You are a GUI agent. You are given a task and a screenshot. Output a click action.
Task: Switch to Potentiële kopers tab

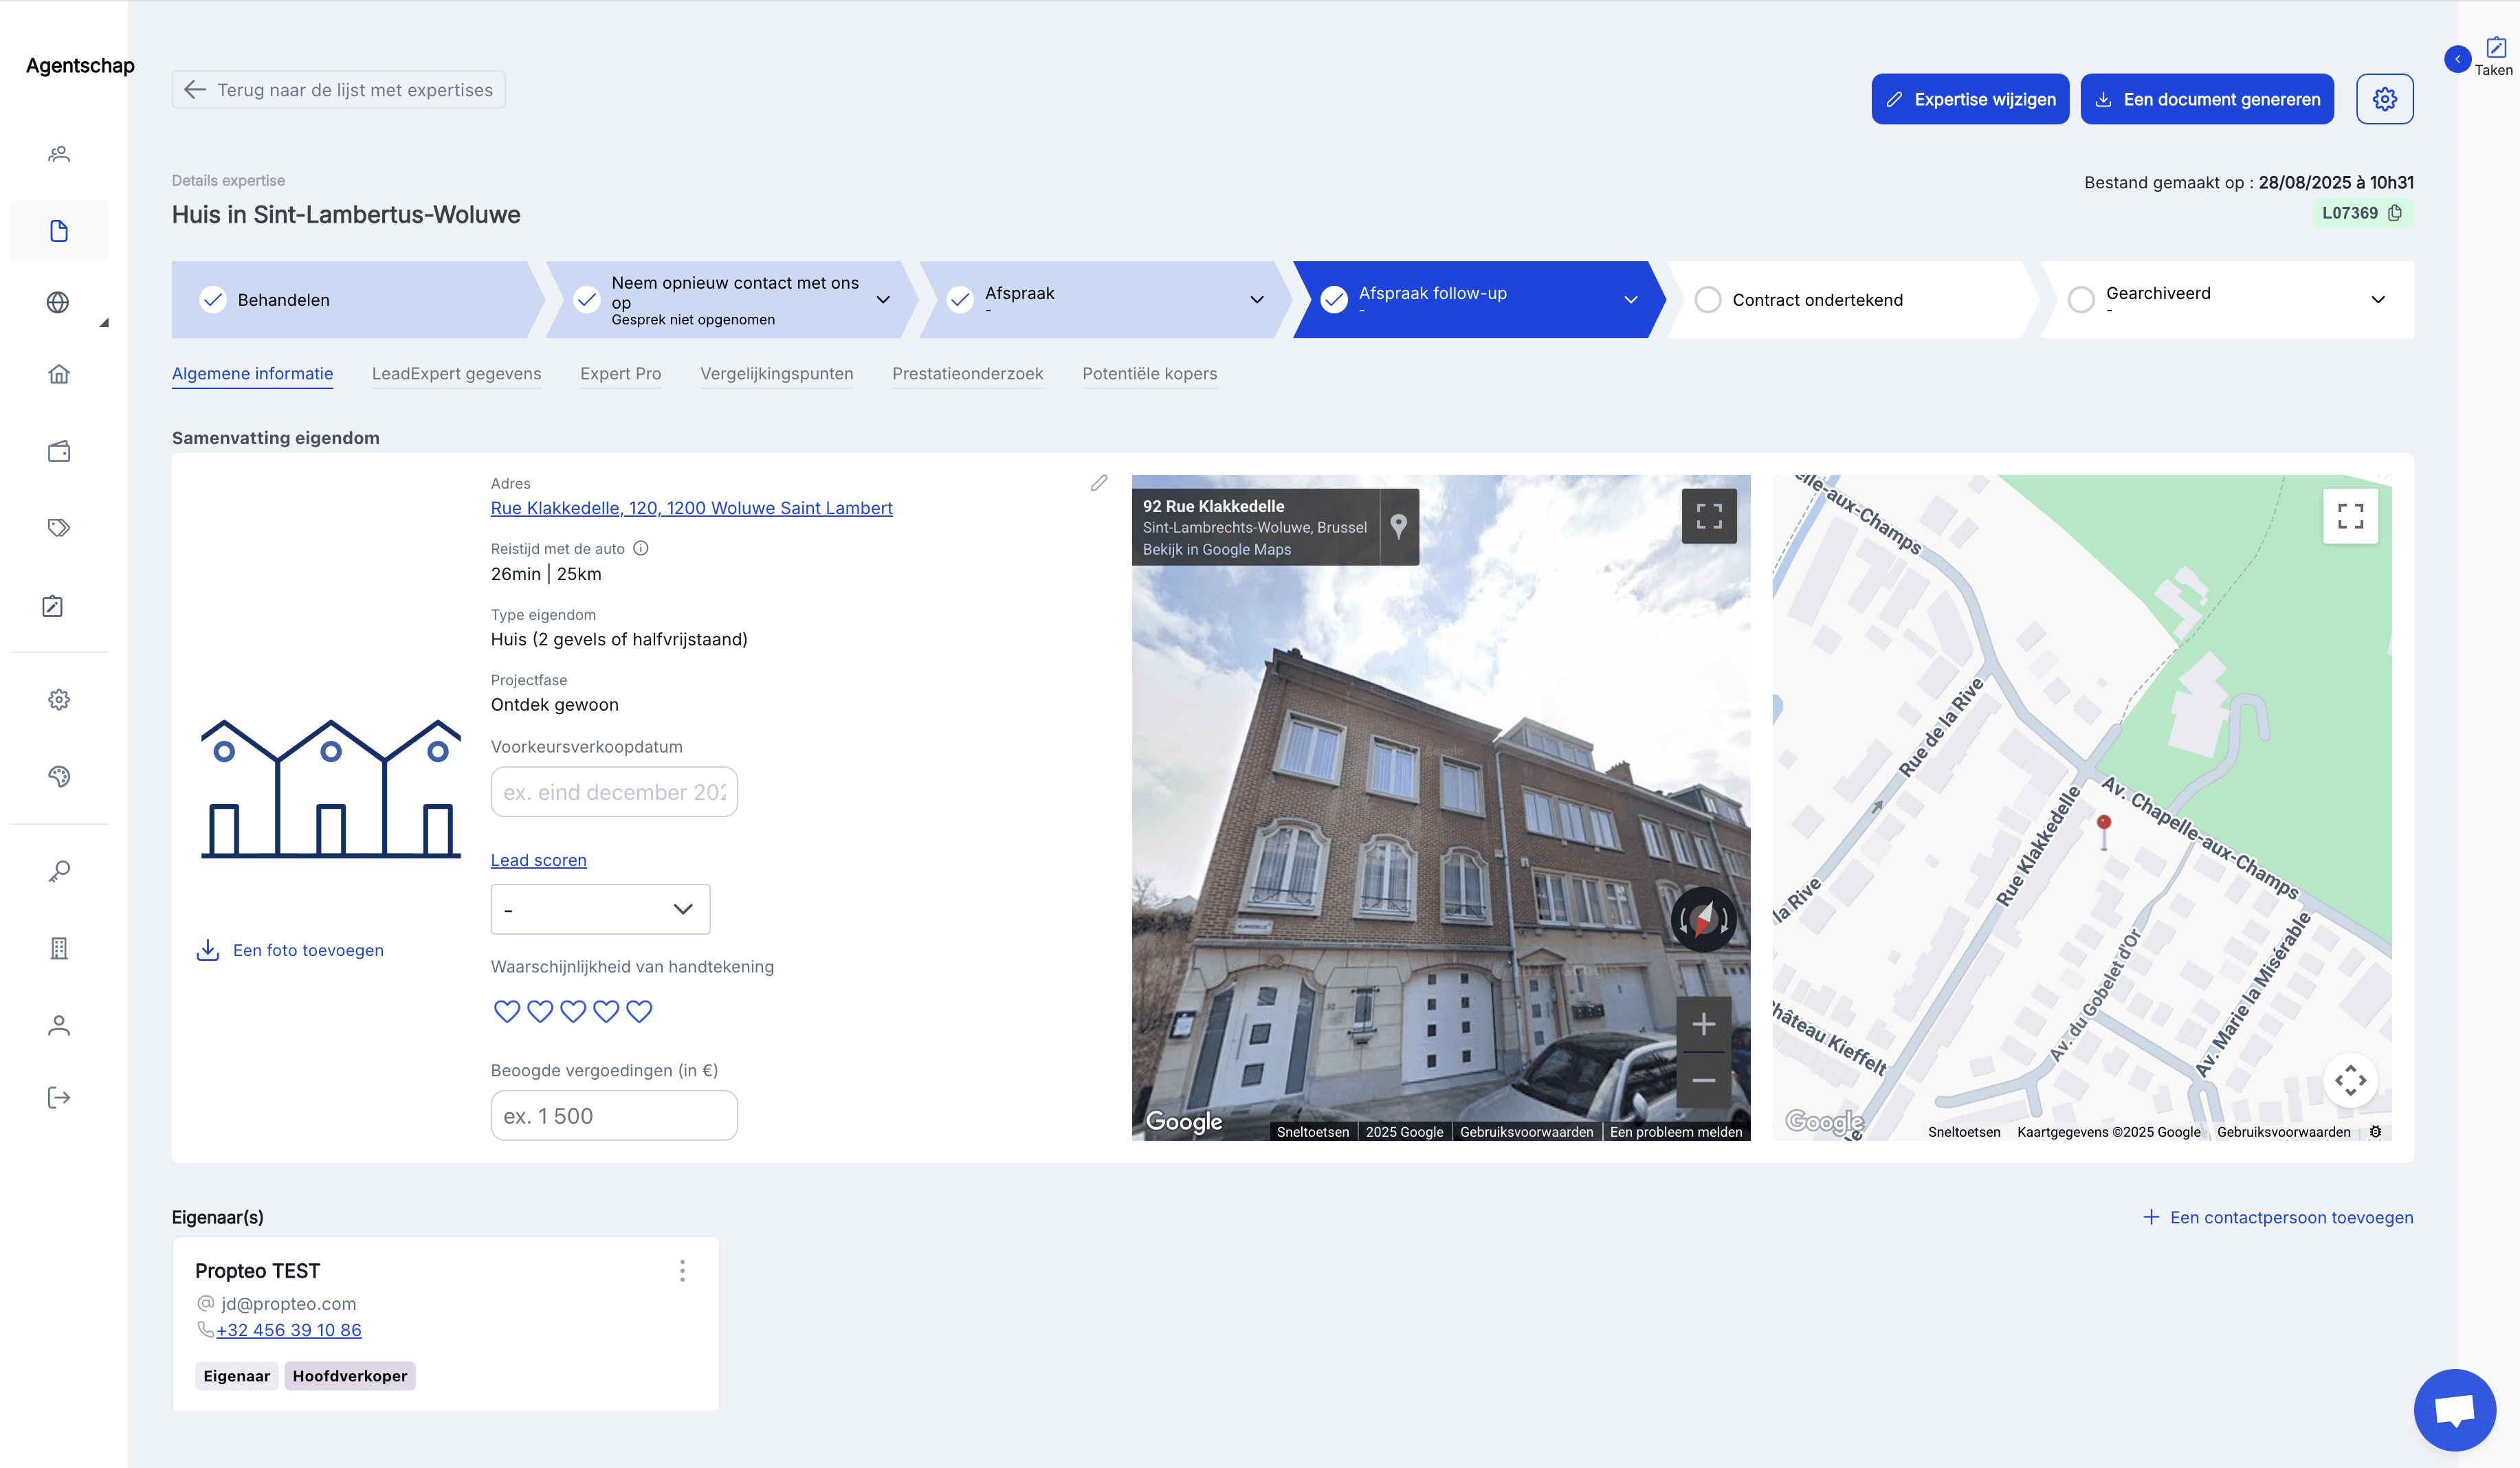pos(1149,374)
